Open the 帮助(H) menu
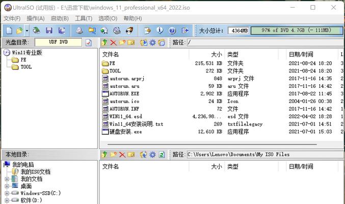345x204 pixels. 132,18
